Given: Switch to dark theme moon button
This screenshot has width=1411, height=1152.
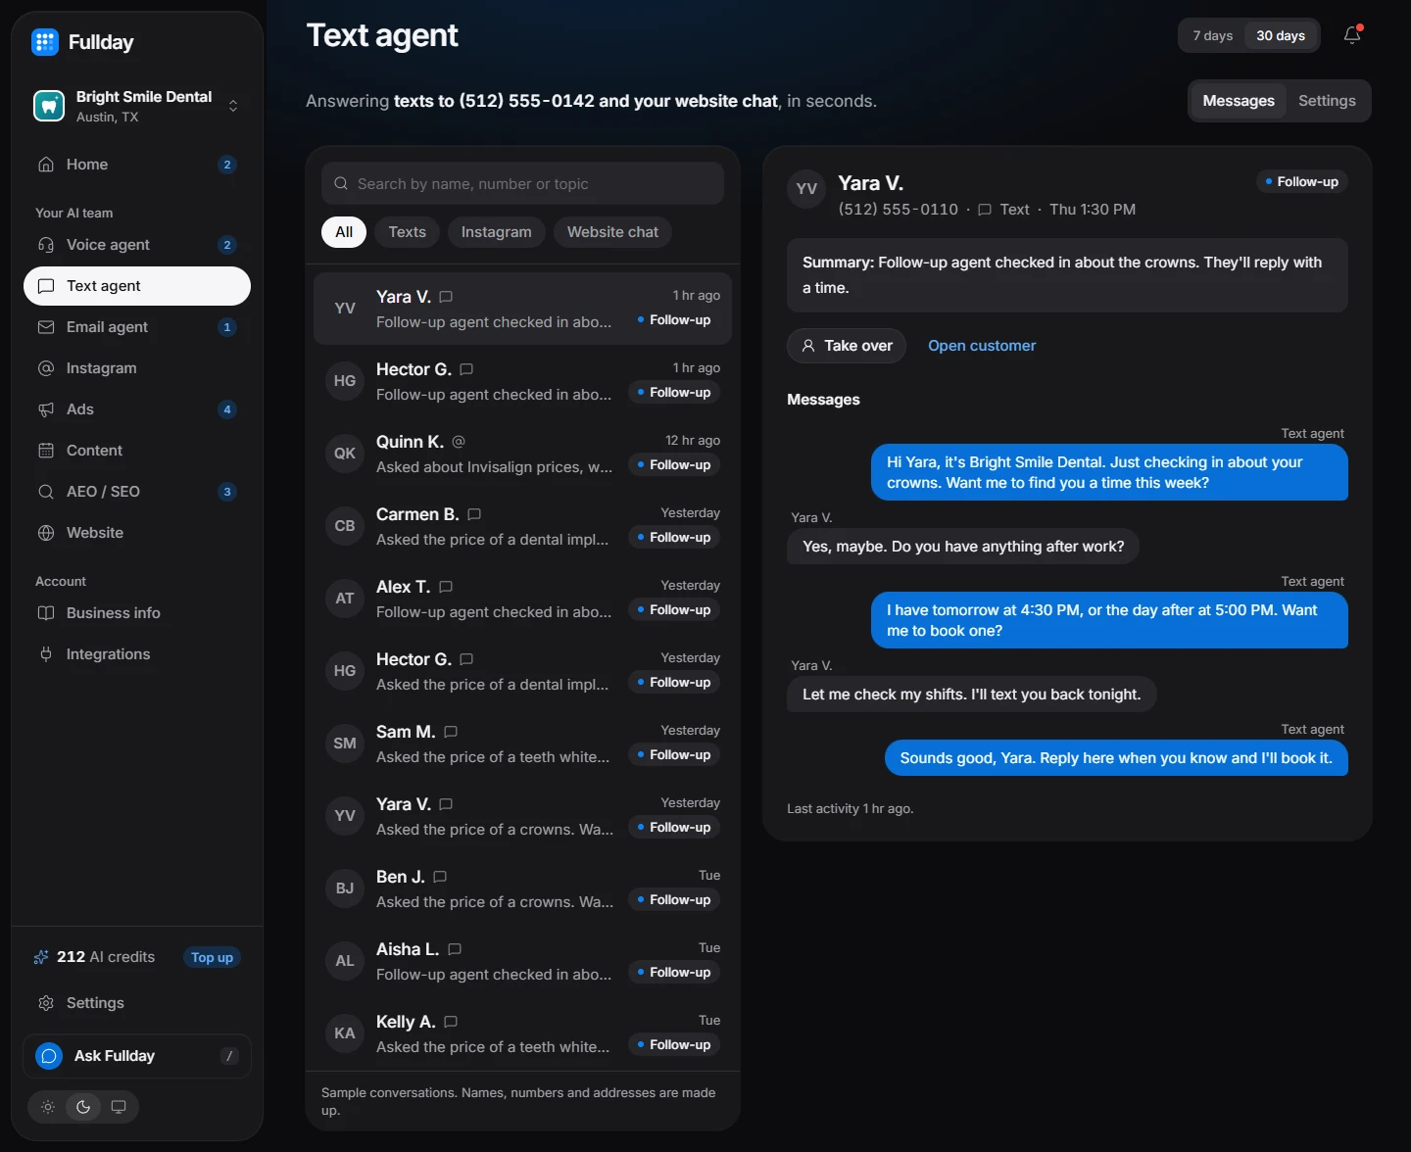Looking at the screenshot, I should [x=83, y=1107].
